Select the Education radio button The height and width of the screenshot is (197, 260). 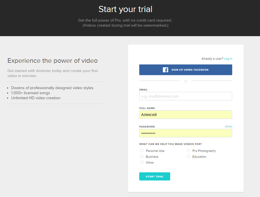(188, 157)
